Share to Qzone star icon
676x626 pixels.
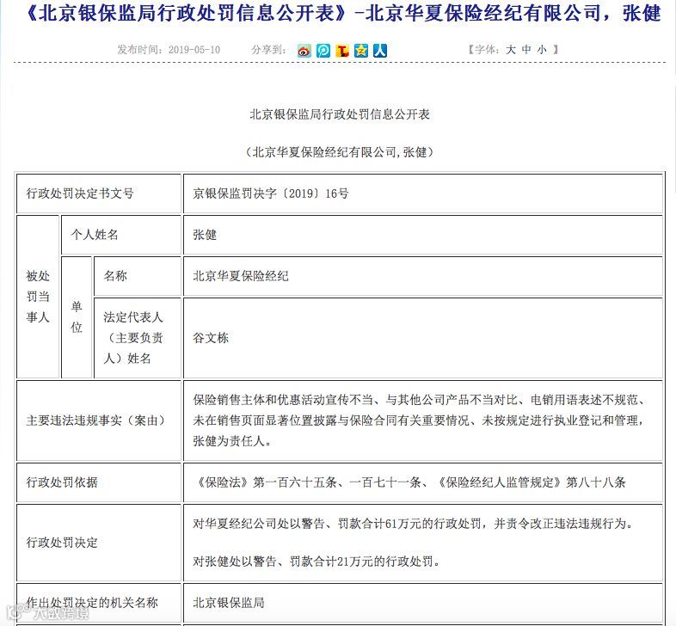(361, 51)
